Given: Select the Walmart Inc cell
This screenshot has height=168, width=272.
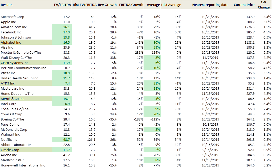Looking at the screenshot, I should point(10,134).
